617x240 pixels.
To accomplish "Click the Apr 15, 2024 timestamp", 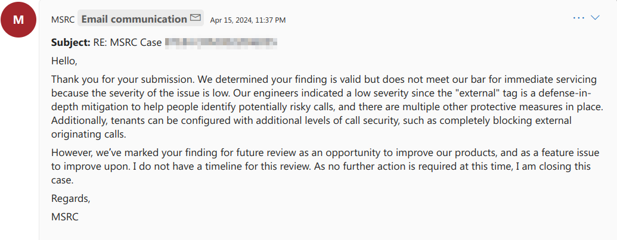I will click(x=248, y=20).
